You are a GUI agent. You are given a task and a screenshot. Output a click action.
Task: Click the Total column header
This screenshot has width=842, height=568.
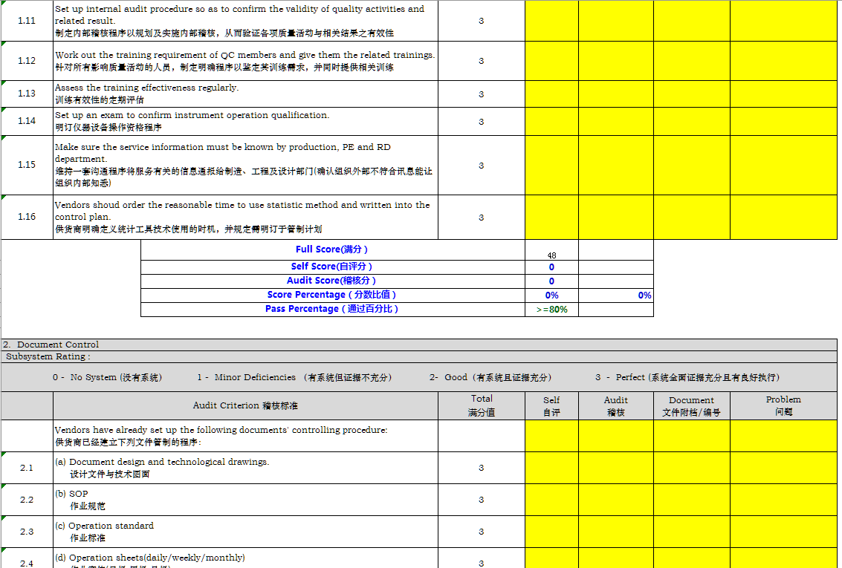click(482, 405)
